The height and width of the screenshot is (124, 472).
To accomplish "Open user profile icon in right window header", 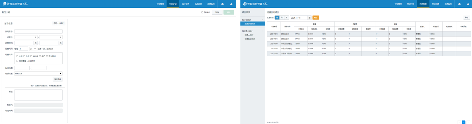I will 468,4.
